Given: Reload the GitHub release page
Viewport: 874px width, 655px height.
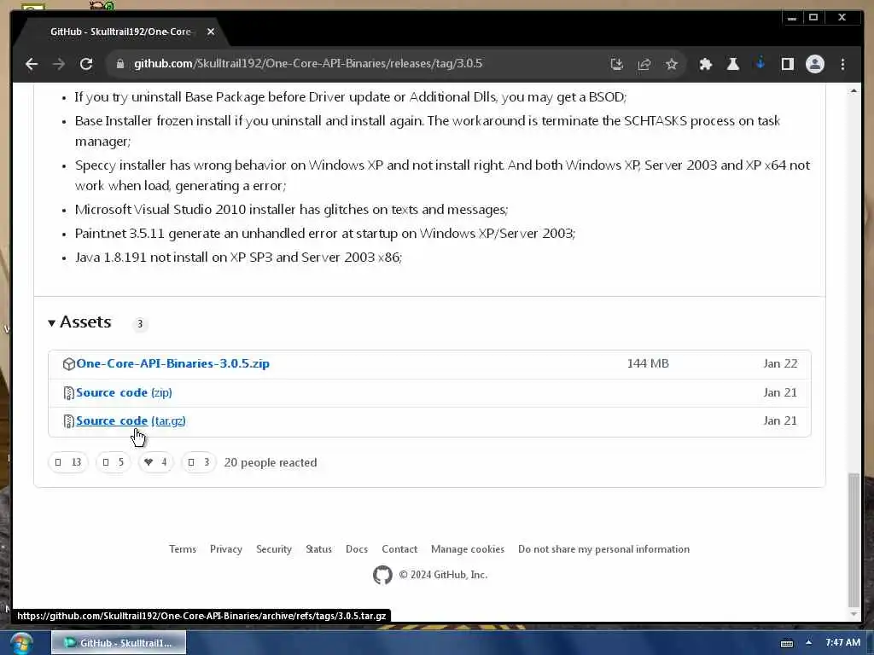Looking at the screenshot, I should tap(86, 64).
